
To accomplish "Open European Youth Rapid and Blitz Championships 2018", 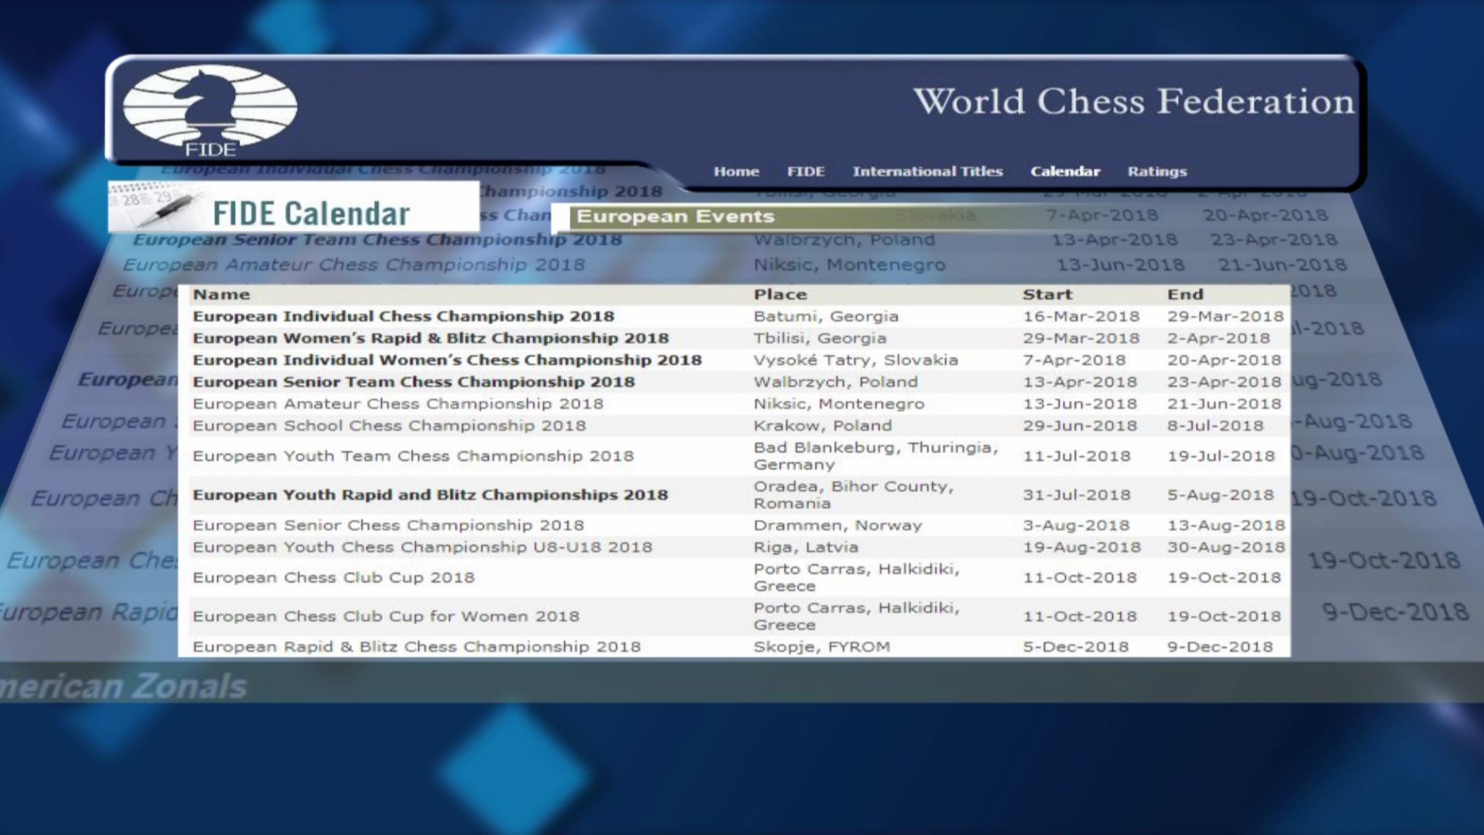I will click(x=430, y=495).
